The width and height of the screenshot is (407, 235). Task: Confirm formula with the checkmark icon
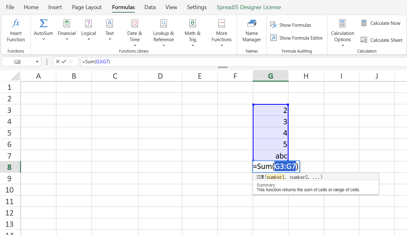[64, 62]
